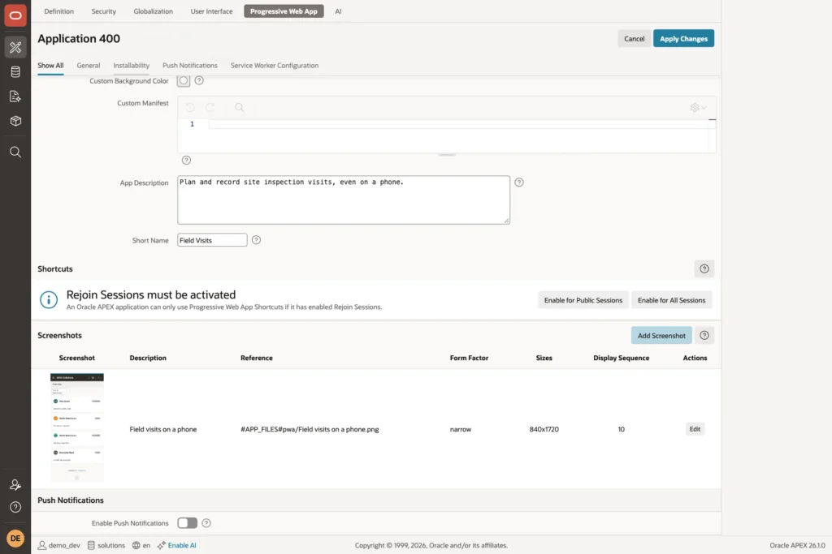
Task: Open the Field visits on a phone thumbnail
Action: [x=77, y=428]
